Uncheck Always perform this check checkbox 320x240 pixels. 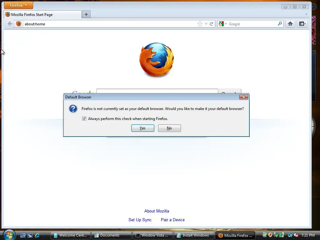point(84,118)
